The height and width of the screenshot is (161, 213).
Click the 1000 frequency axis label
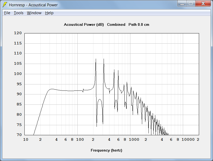[134, 139]
